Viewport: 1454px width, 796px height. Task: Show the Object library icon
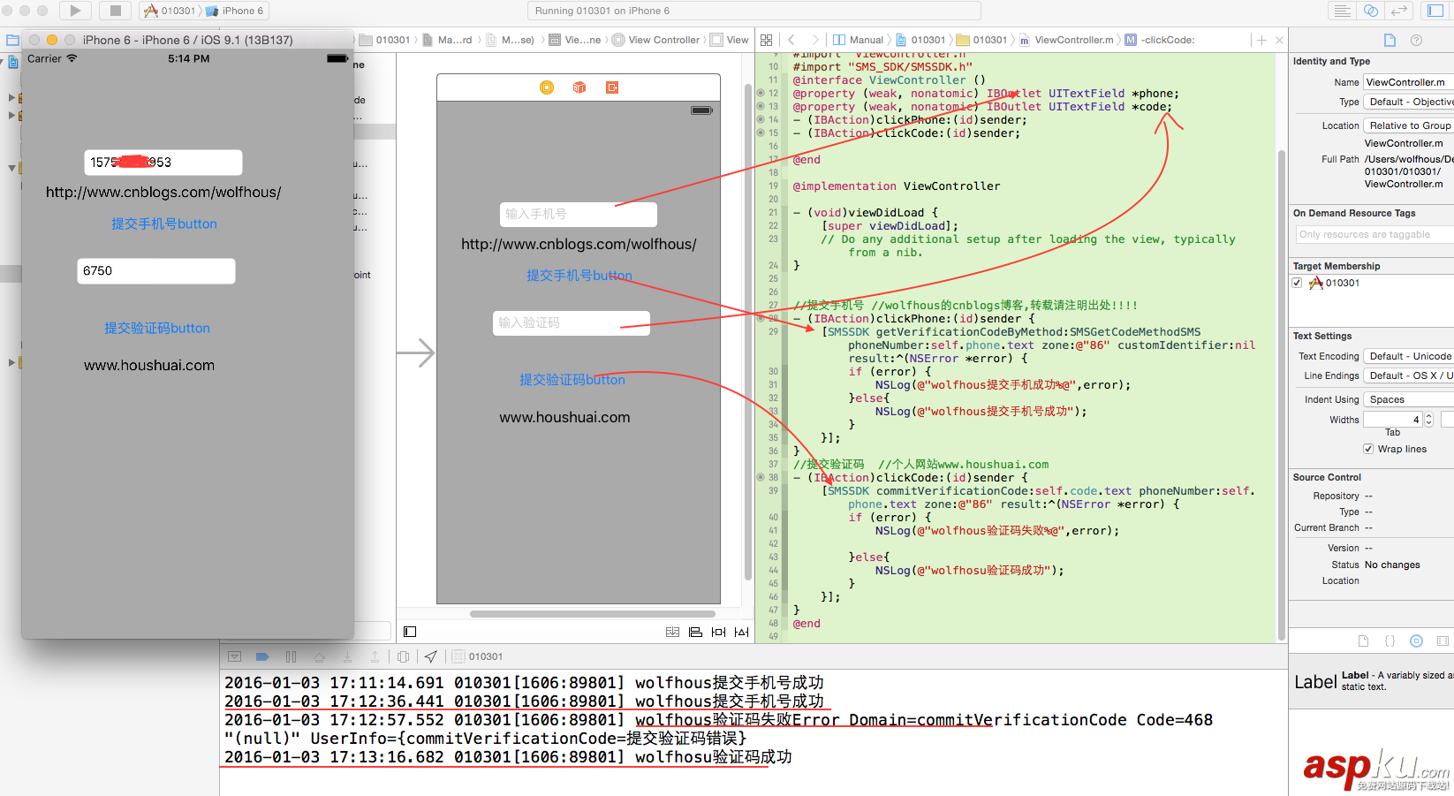[1416, 641]
